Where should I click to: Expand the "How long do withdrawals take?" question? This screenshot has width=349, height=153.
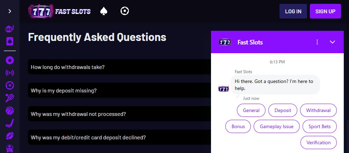tap(119, 67)
